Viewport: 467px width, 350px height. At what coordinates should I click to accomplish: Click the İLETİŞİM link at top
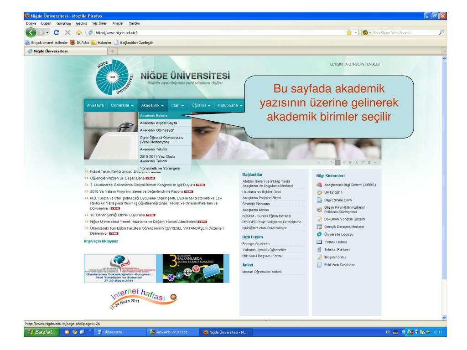coord(336,64)
